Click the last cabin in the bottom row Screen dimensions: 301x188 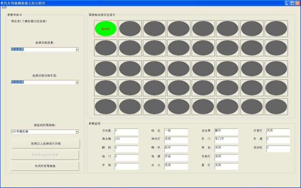click(276, 107)
